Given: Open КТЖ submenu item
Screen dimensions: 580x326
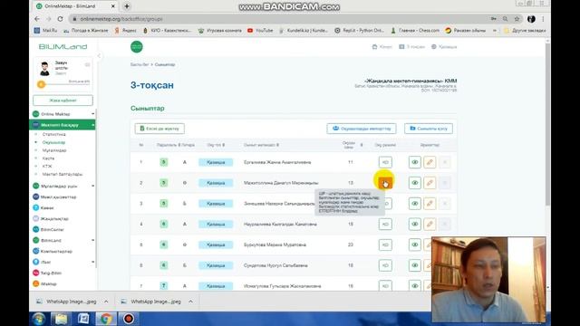Looking at the screenshot, I should click(x=47, y=167).
